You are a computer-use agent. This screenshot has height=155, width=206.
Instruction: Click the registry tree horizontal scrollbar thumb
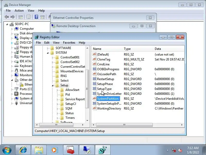point(56,125)
